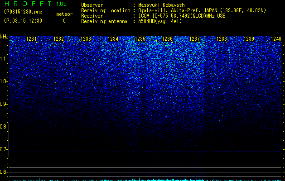
Task: Click the 0.7 kHz axis label
Action: pyautogui.click(x=3, y=149)
